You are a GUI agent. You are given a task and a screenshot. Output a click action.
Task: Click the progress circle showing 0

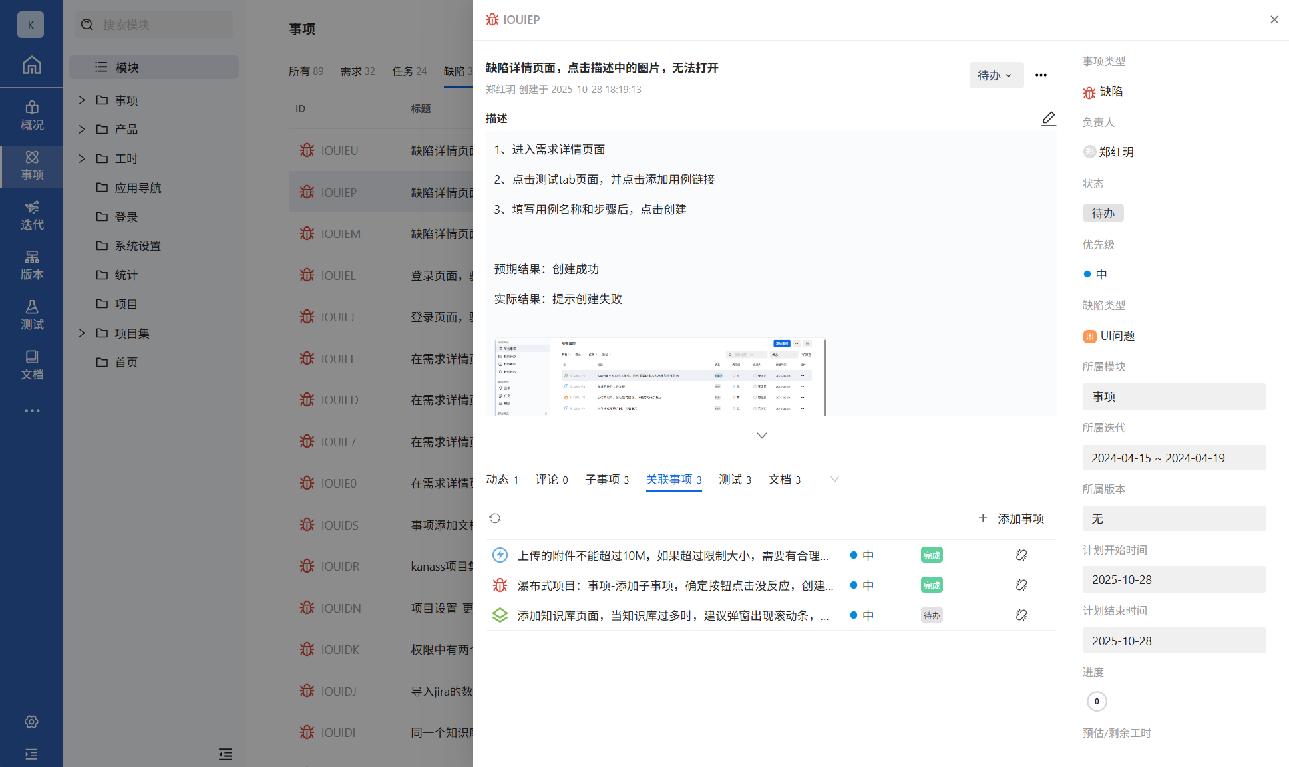(x=1096, y=701)
